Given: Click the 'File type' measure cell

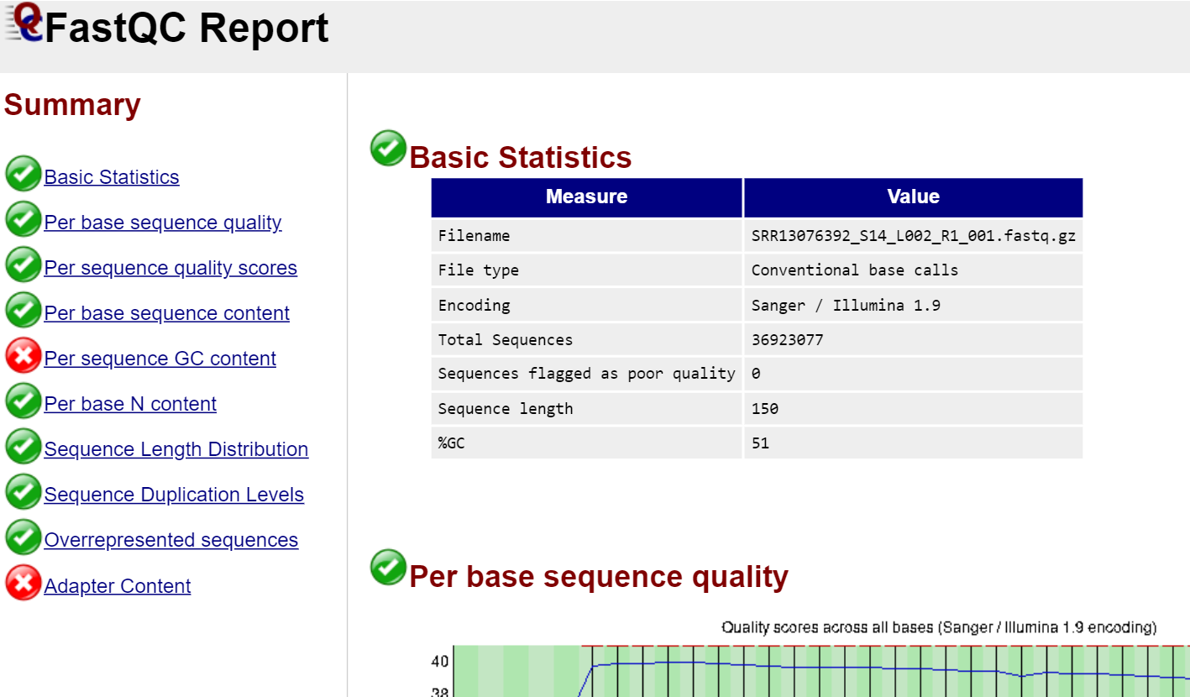Looking at the screenshot, I should (x=587, y=270).
